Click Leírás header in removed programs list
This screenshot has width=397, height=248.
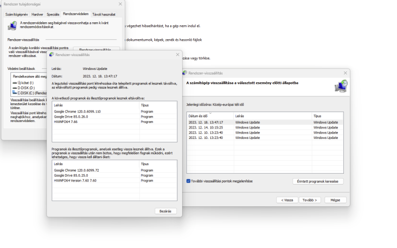coord(96,105)
